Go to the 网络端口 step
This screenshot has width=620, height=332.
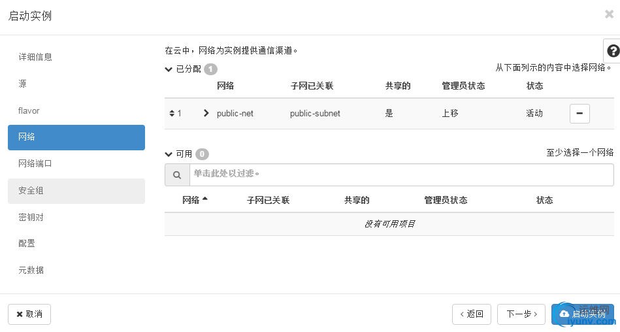35,164
